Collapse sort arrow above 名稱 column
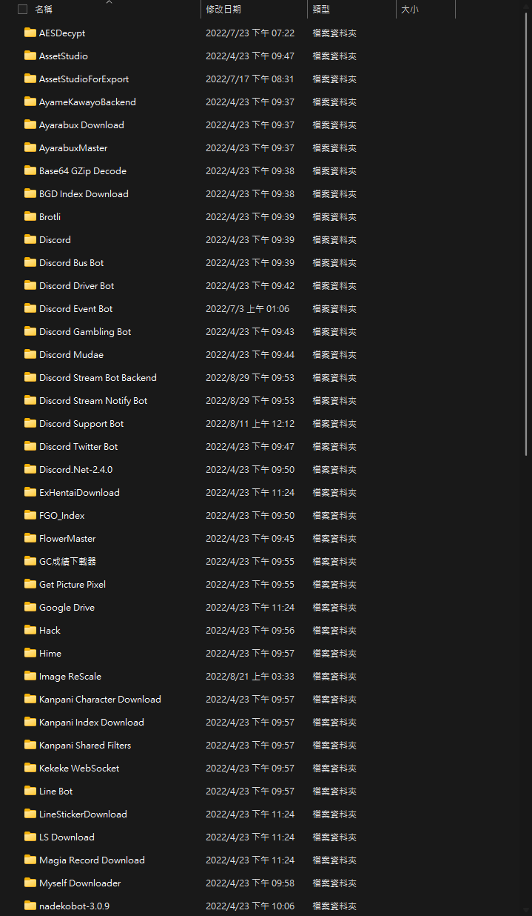Viewport: 532px width, 916px height. pos(109,2)
